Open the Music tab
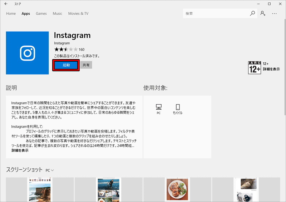Screen dimensions: 286x202 (x=58, y=14)
